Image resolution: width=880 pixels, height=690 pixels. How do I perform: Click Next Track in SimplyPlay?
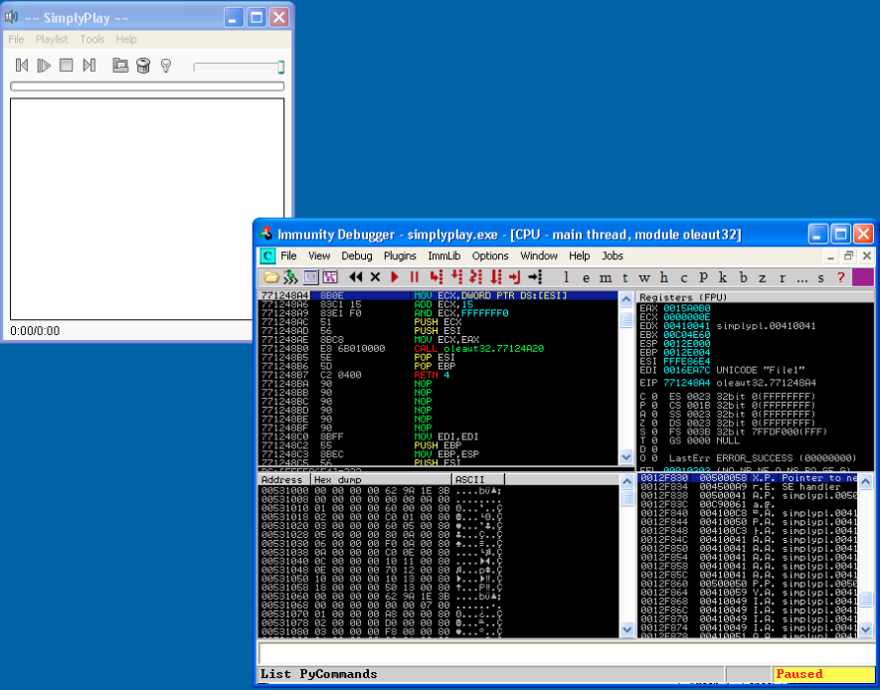[88, 66]
